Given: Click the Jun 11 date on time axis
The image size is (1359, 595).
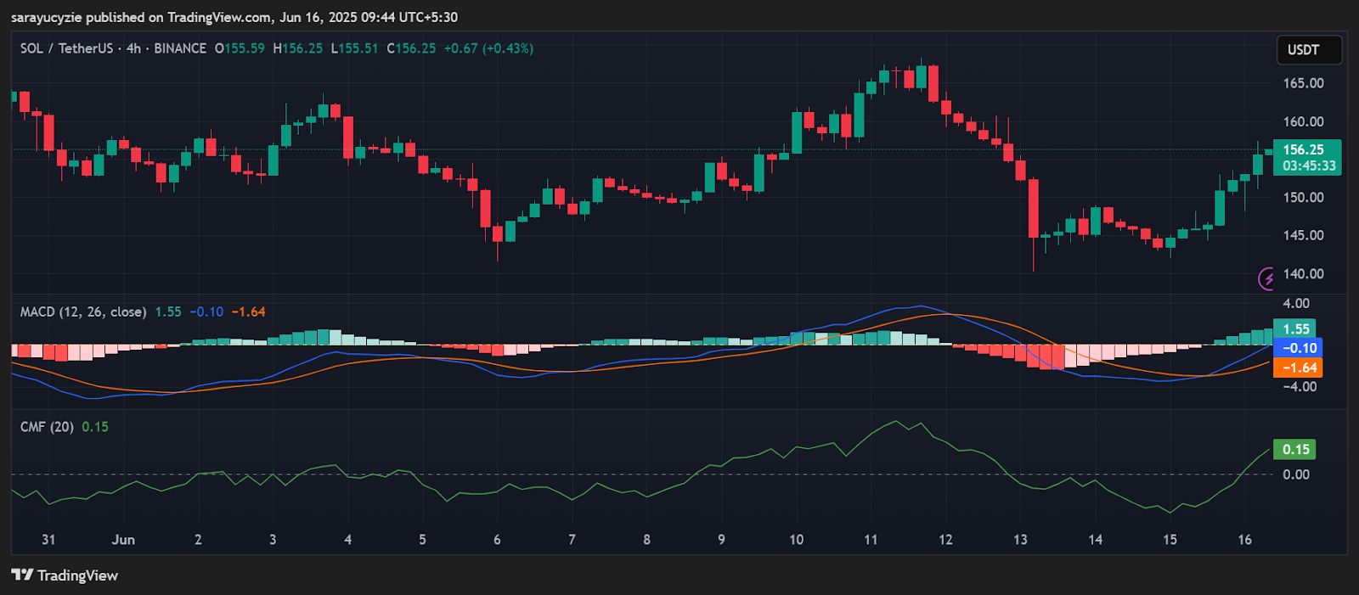Looking at the screenshot, I should [871, 540].
